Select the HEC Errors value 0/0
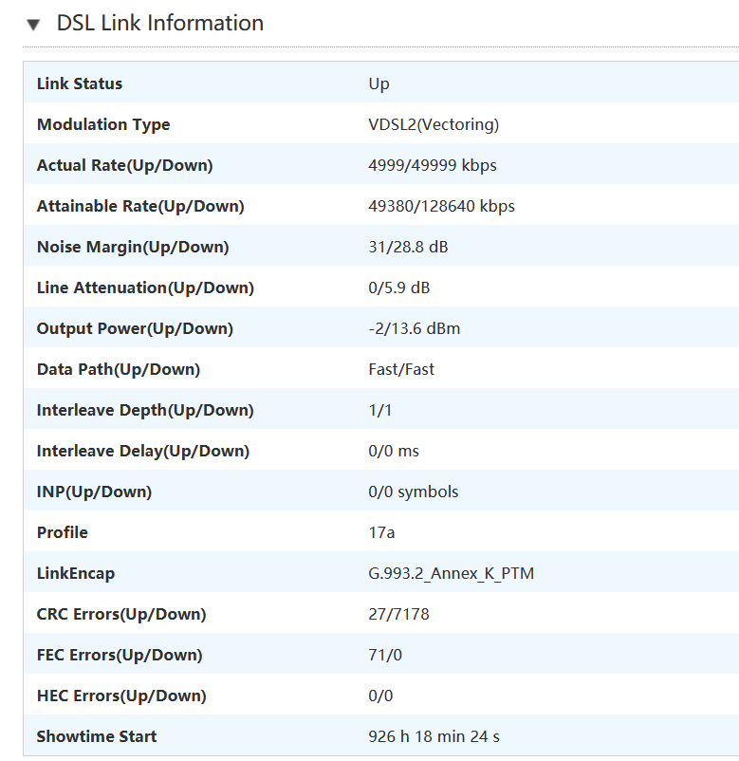 [x=380, y=696]
